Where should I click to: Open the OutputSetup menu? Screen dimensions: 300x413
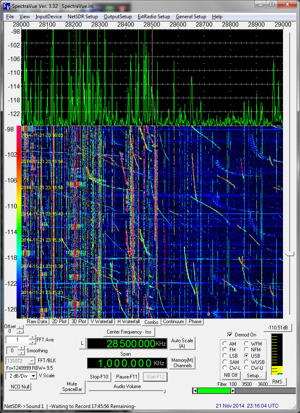pyautogui.click(x=118, y=17)
